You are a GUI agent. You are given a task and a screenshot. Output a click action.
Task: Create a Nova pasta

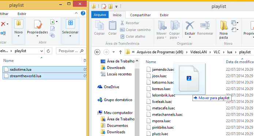tap(224, 30)
